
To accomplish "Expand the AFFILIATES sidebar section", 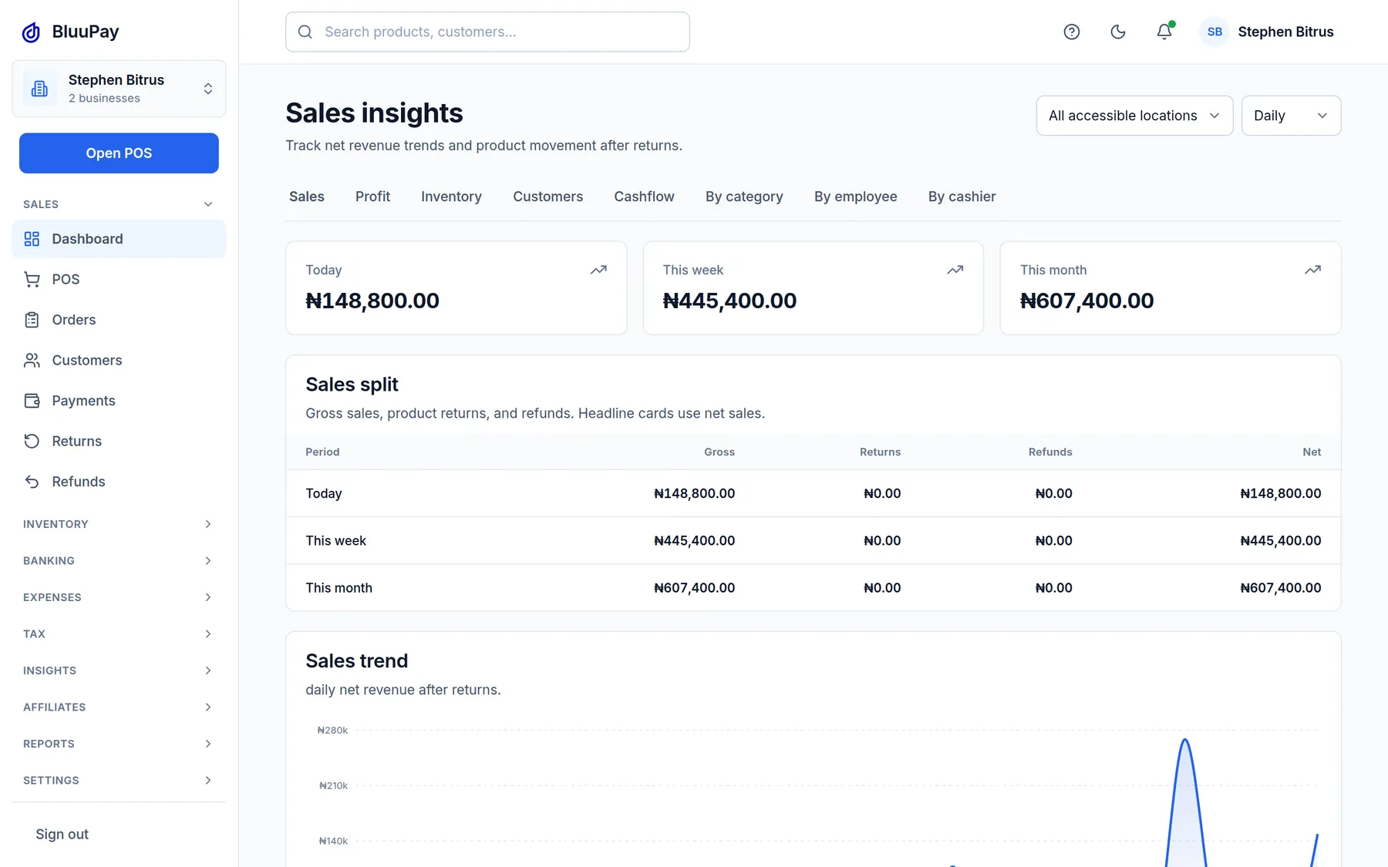I will coord(119,707).
